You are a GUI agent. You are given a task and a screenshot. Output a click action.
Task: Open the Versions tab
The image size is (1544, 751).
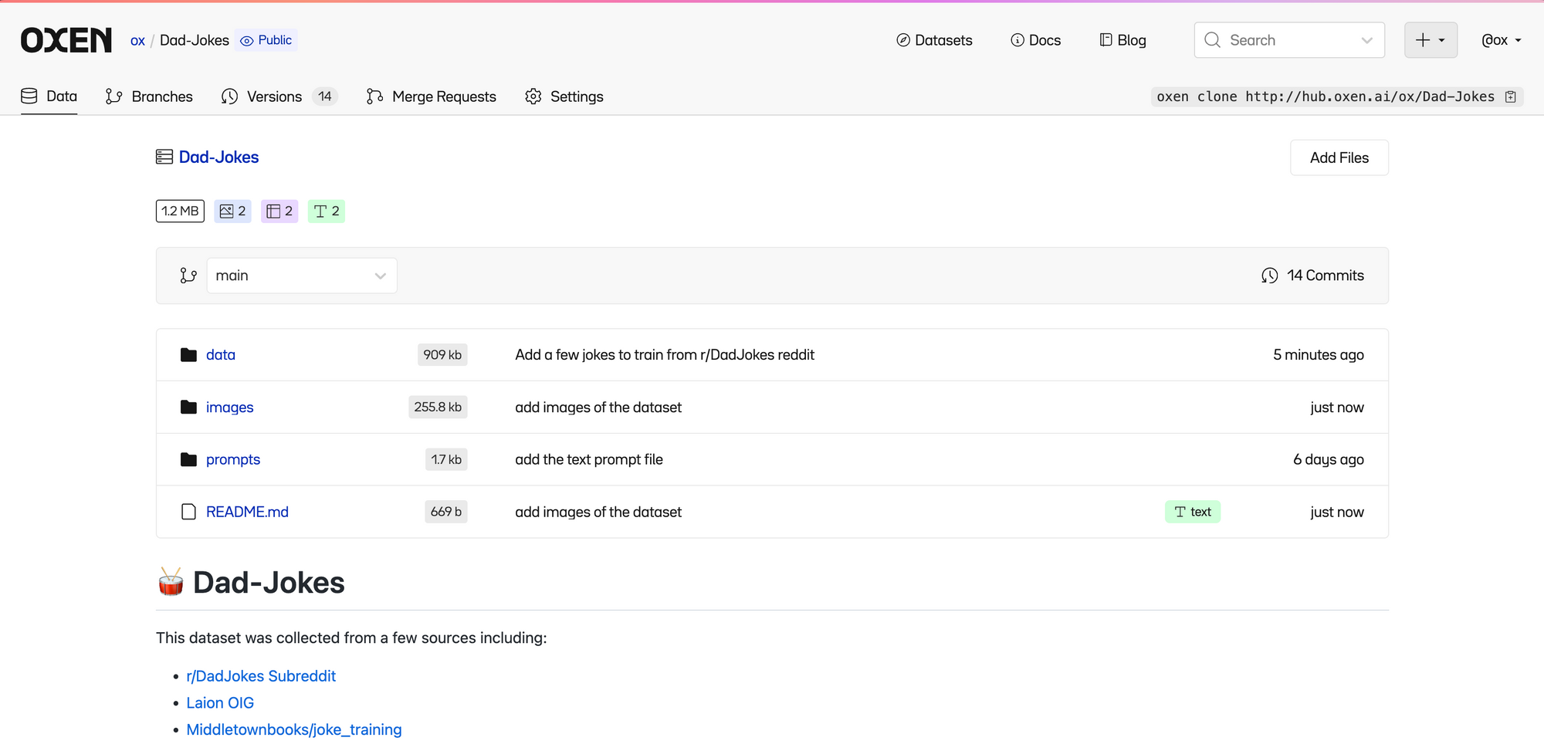(x=274, y=96)
